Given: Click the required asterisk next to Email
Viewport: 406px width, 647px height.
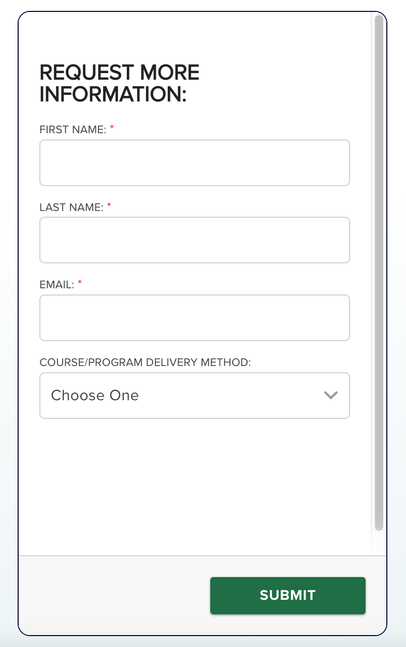Looking at the screenshot, I should [x=80, y=283].
